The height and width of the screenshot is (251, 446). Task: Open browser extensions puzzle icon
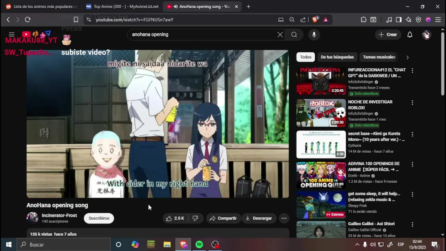point(363,20)
